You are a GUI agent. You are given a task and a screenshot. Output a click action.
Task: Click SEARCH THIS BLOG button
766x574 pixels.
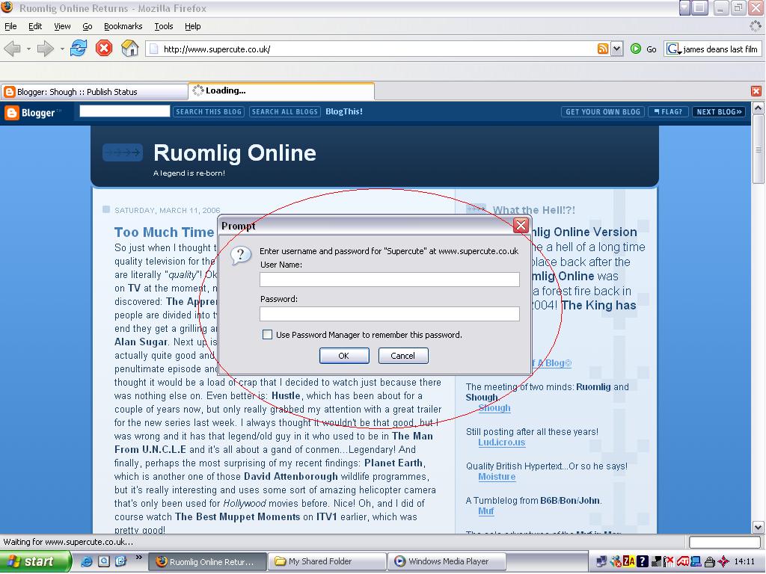coord(209,112)
